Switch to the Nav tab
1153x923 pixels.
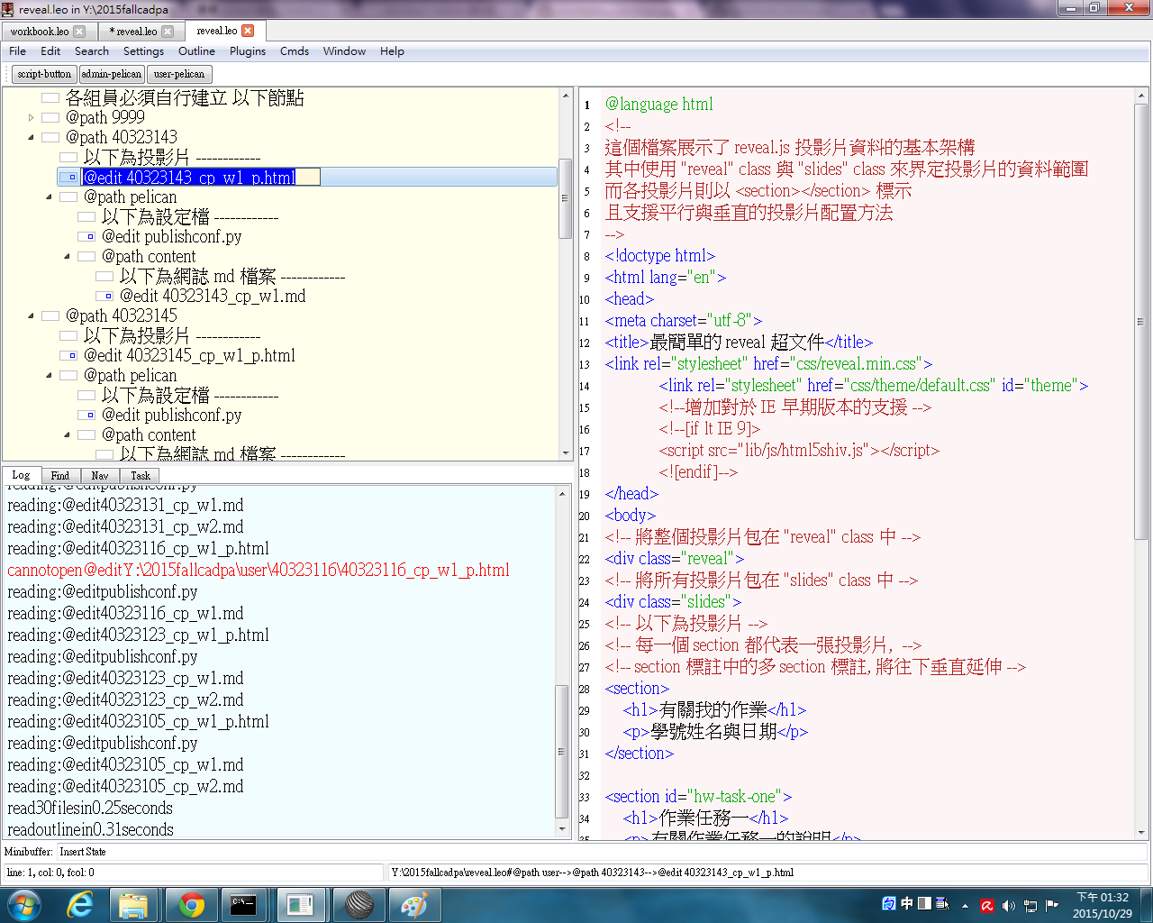pyautogui.click(x=100, y=475)
